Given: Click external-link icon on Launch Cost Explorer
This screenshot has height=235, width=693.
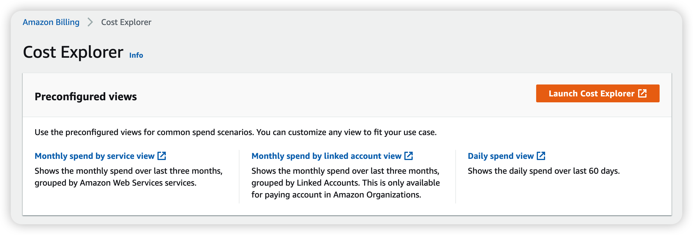Looking at the screenshot, I should [x=642, y=93].
